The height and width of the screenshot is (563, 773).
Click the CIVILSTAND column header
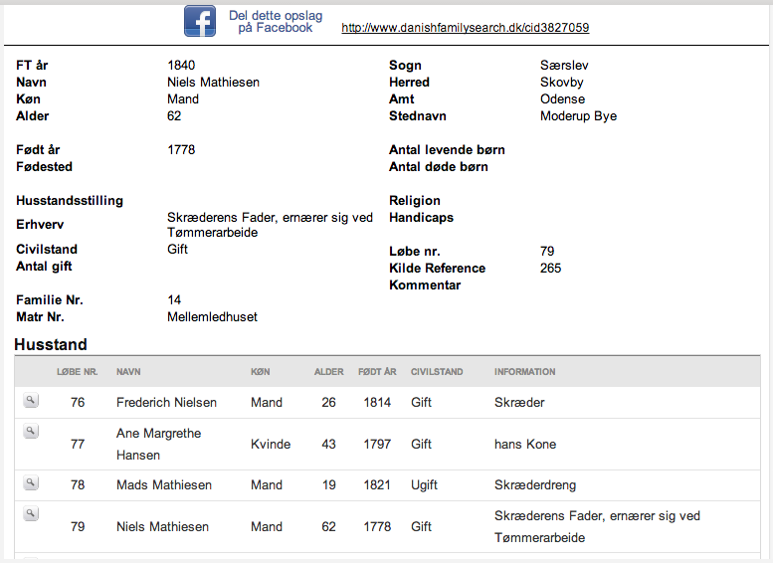coord(437,372)
